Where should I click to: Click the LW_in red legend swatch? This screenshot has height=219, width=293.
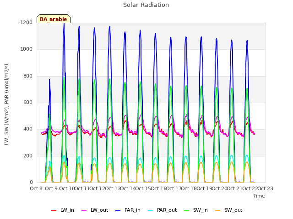click(54, 211)
